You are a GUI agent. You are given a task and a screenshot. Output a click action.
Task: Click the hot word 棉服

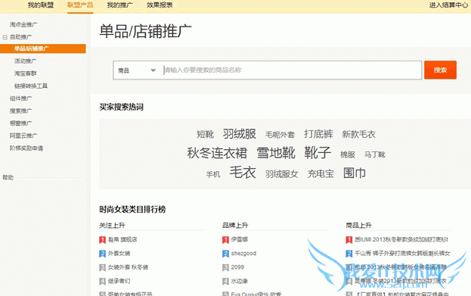(348, 154)
